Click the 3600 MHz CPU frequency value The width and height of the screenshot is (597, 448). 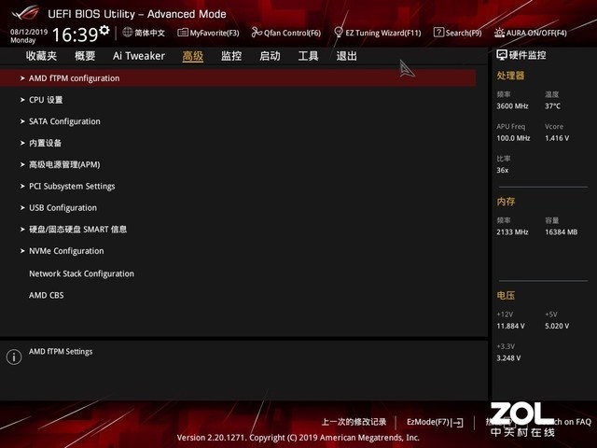512,106
